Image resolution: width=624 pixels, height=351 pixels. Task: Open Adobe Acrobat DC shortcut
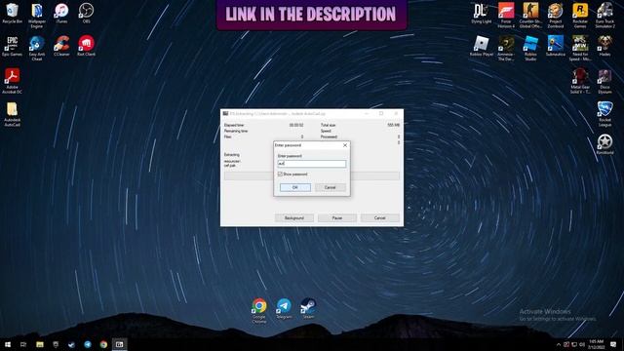coord(12,81)
